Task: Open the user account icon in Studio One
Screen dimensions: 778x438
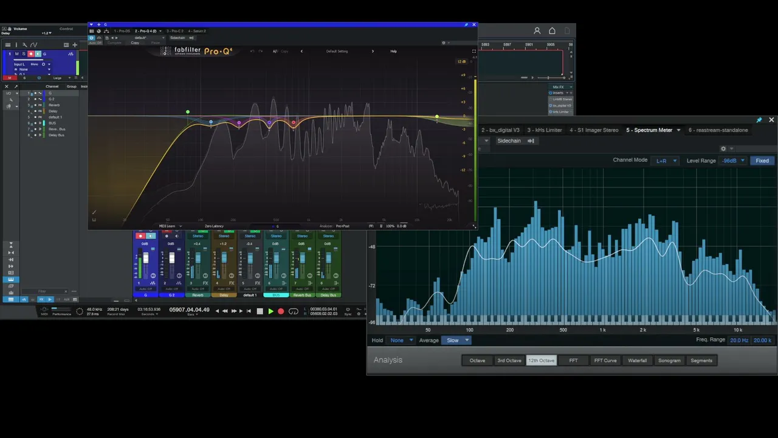Action: tap(537, 30)
